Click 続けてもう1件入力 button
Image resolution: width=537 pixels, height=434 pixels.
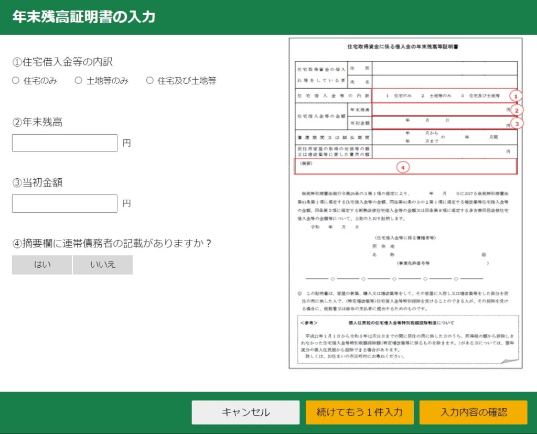pyautogui.click(x=360, y=412)
